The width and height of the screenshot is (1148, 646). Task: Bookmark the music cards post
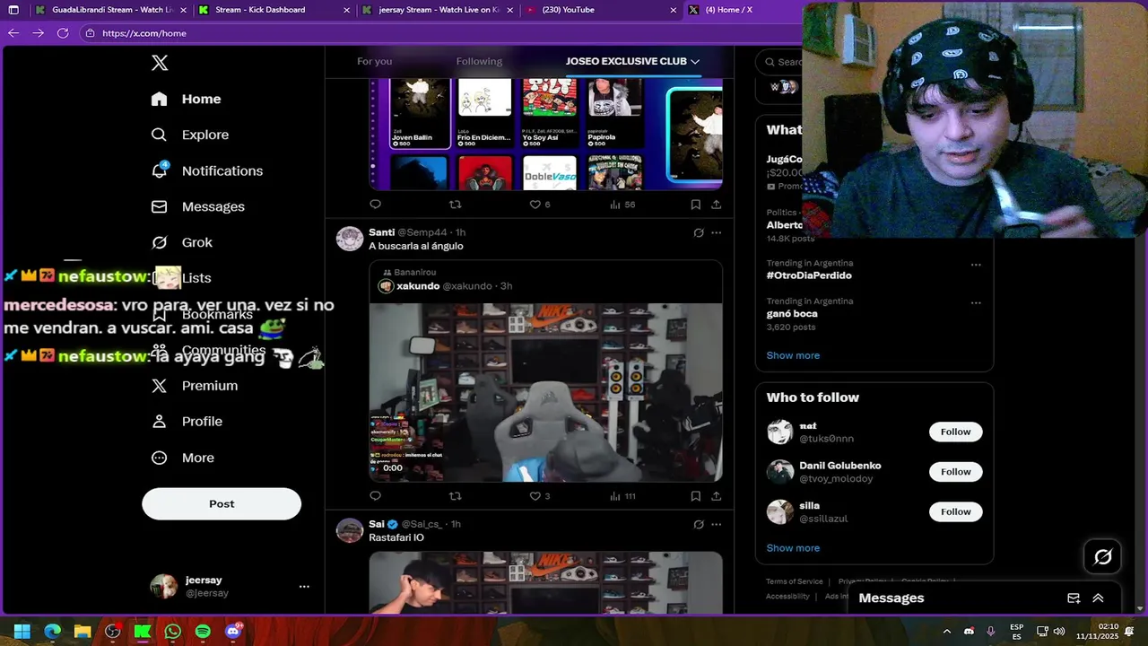click(695, 205)
